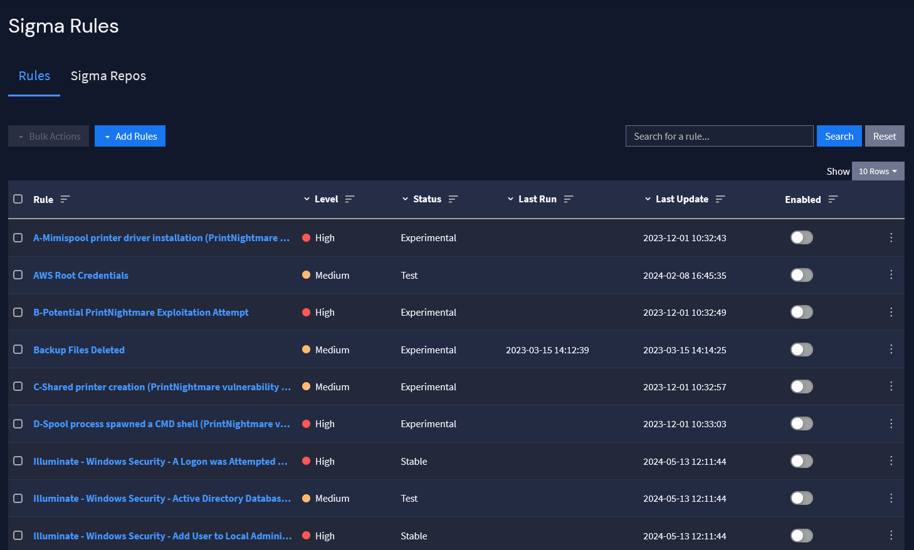The width and height of the screenshot is (914, 550).
Task: Click the sort icon beside Last Update header
Action: (x=720, y=199)
